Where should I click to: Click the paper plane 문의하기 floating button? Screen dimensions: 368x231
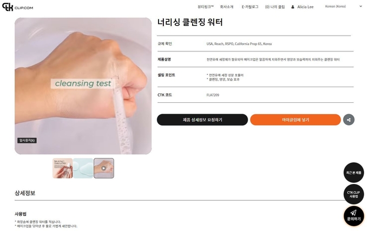pos(354,216)
